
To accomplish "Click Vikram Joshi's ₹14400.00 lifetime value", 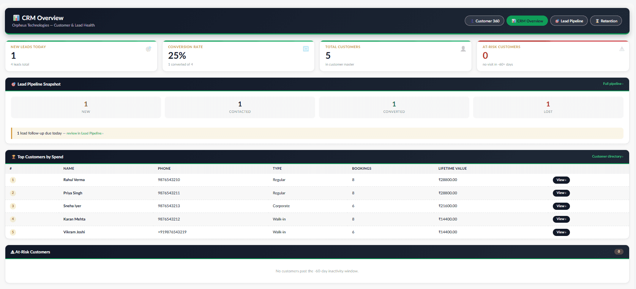I will pyautogui.click(x=448, y=232).
